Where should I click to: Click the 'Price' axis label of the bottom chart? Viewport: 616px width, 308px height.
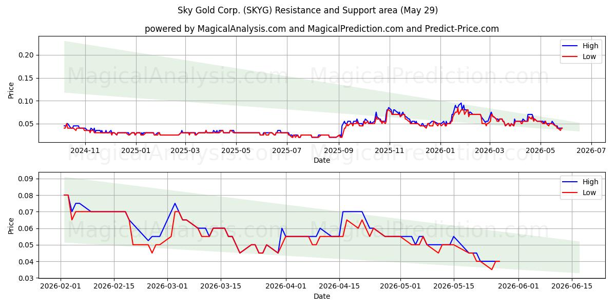[11, 226]
